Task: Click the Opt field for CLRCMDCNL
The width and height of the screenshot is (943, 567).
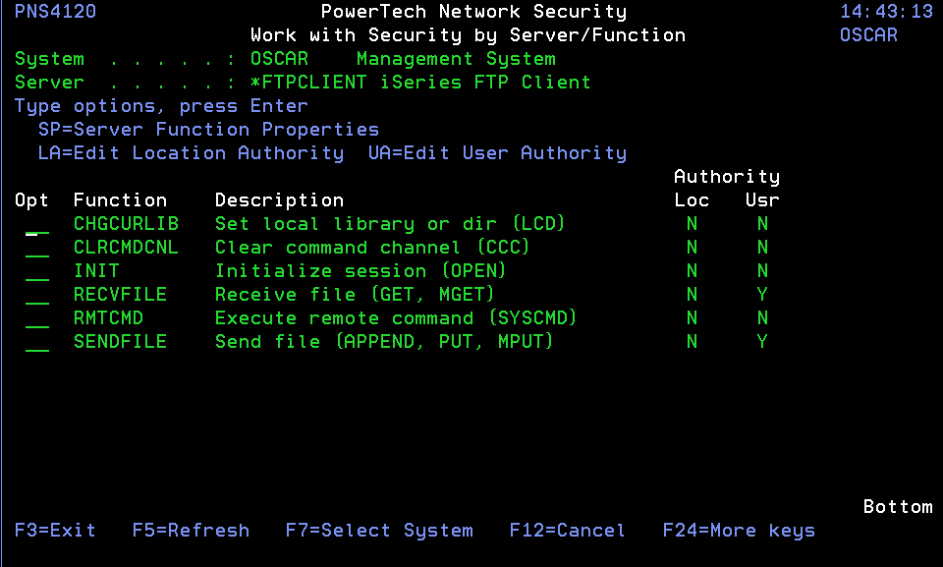Action: (37, 249)
